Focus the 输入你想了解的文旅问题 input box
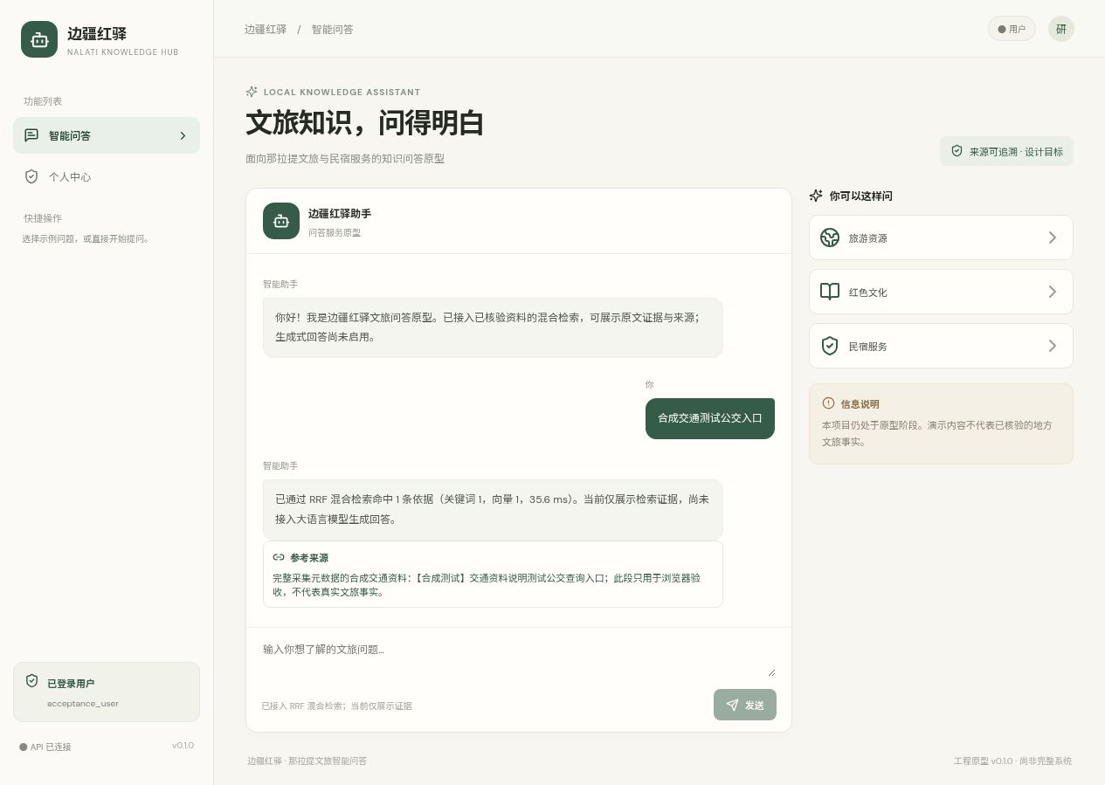1105x785 pixels. 519,658
